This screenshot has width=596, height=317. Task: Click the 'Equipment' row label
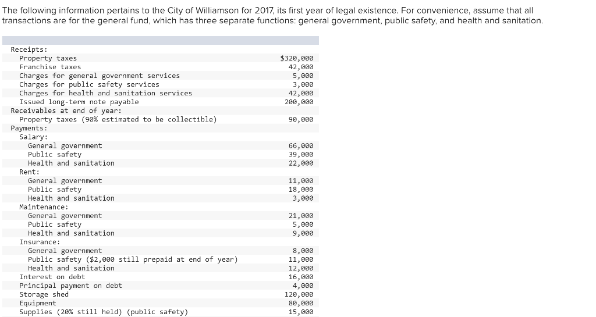pyautogui.click(x=38, y=303)
